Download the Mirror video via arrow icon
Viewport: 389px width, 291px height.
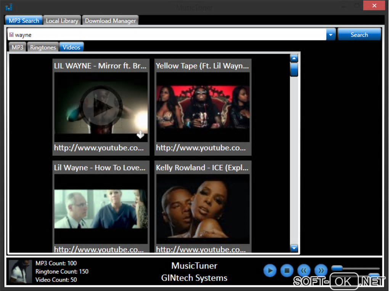(140, 134)
